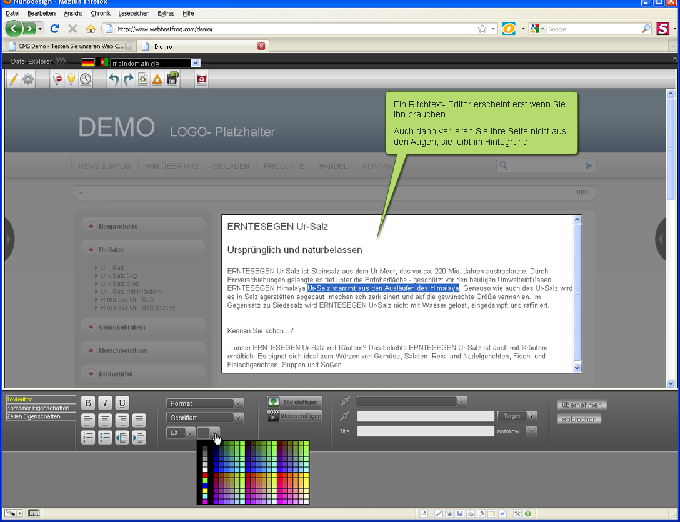Open the Lesezeichen menu

click(134, 14)
